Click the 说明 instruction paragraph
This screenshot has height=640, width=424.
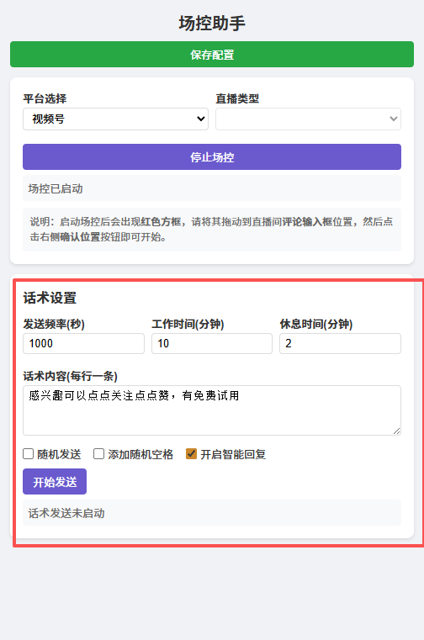[x=212, y=230]
